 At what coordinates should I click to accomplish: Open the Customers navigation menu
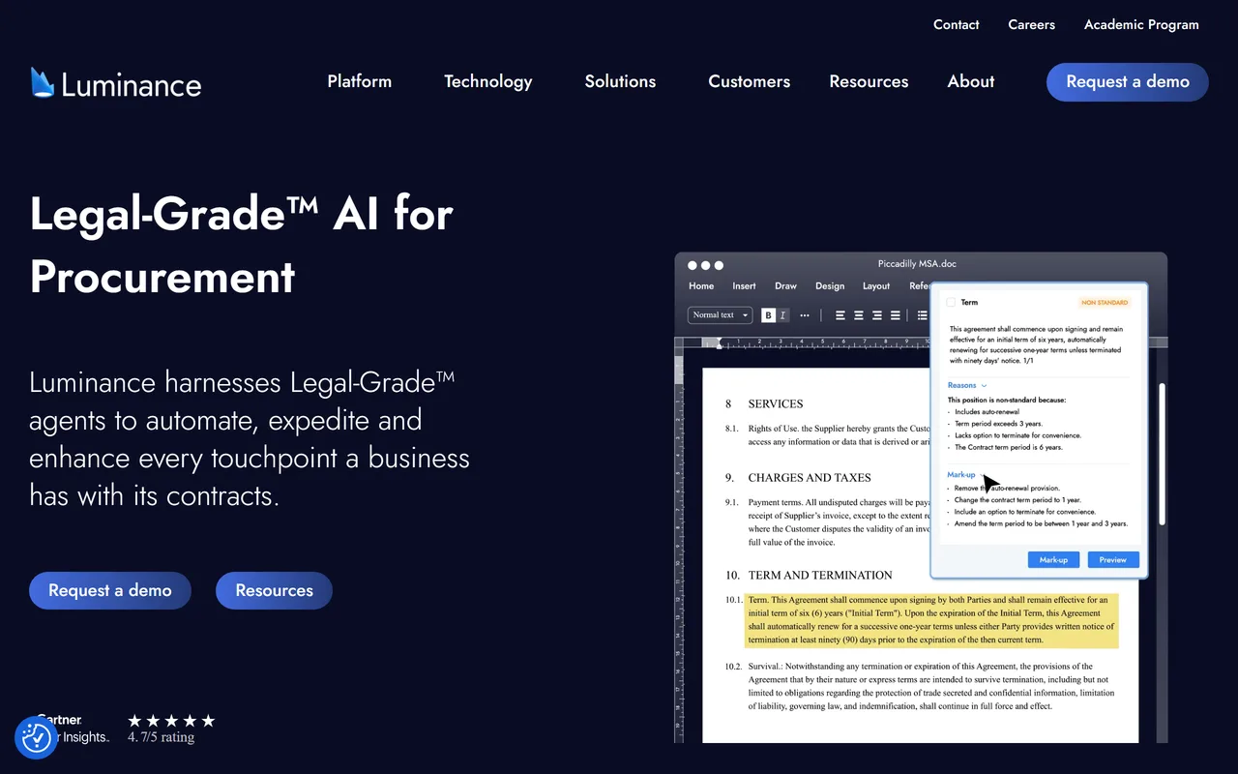750,81
